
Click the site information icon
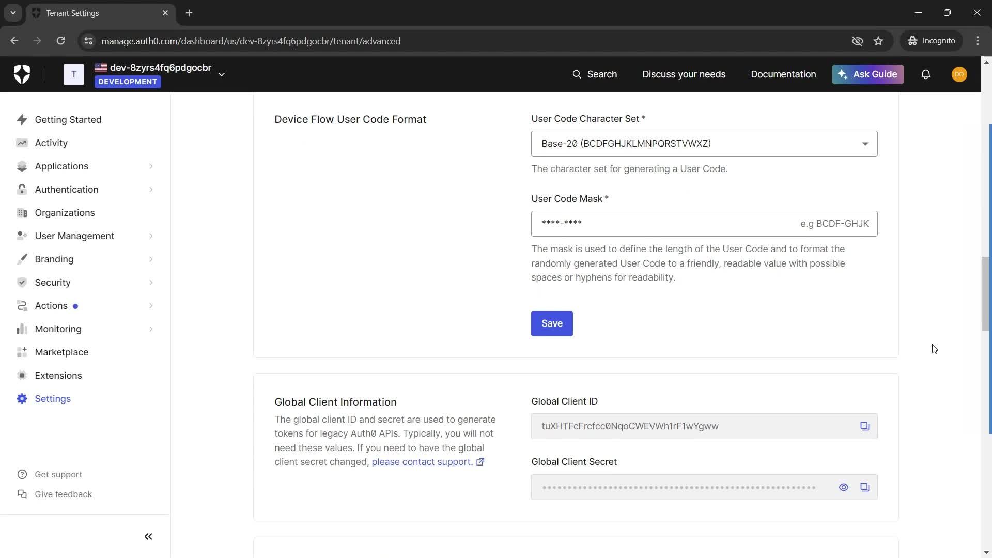click(88, 41)
